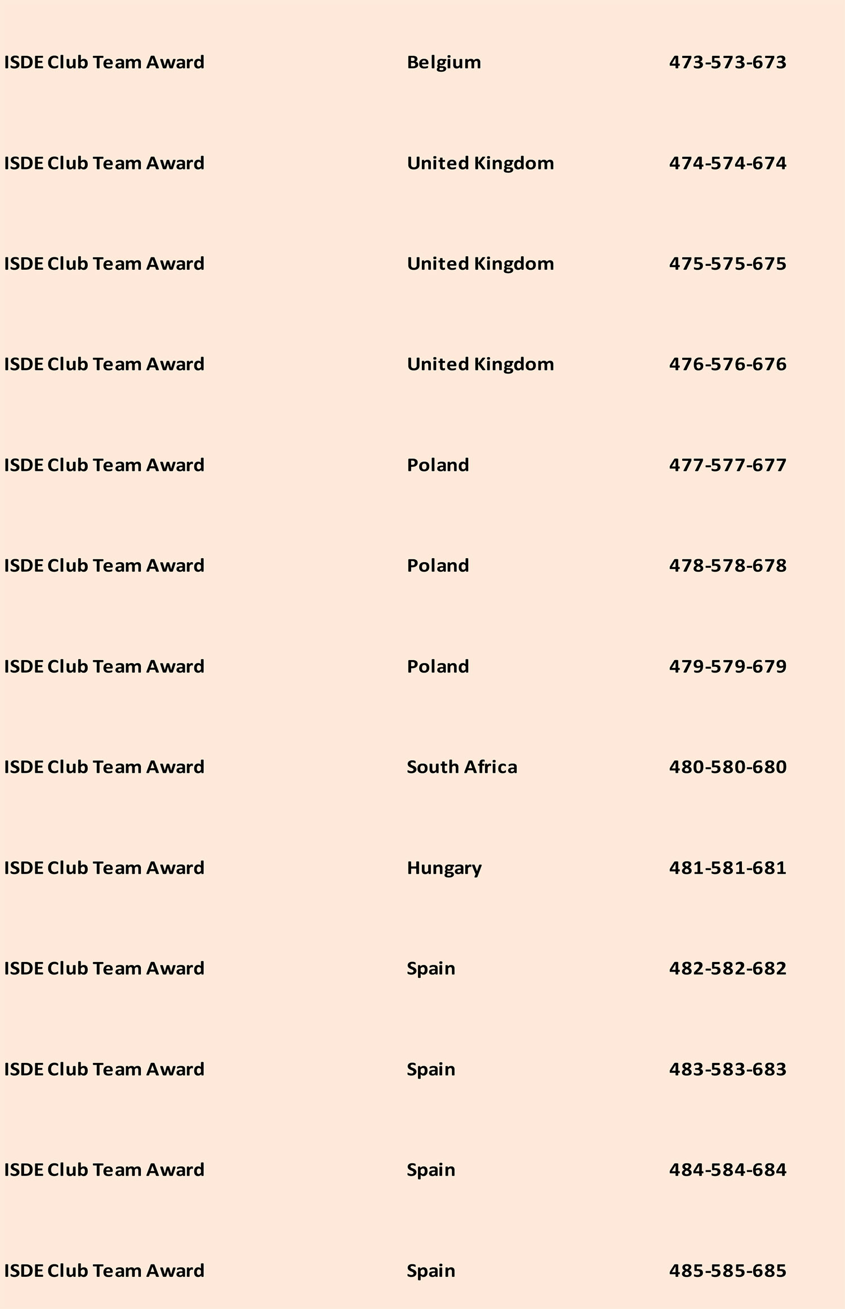Select the number 483-583-683
The image size is (845, 1309).
click(727, 1069)
